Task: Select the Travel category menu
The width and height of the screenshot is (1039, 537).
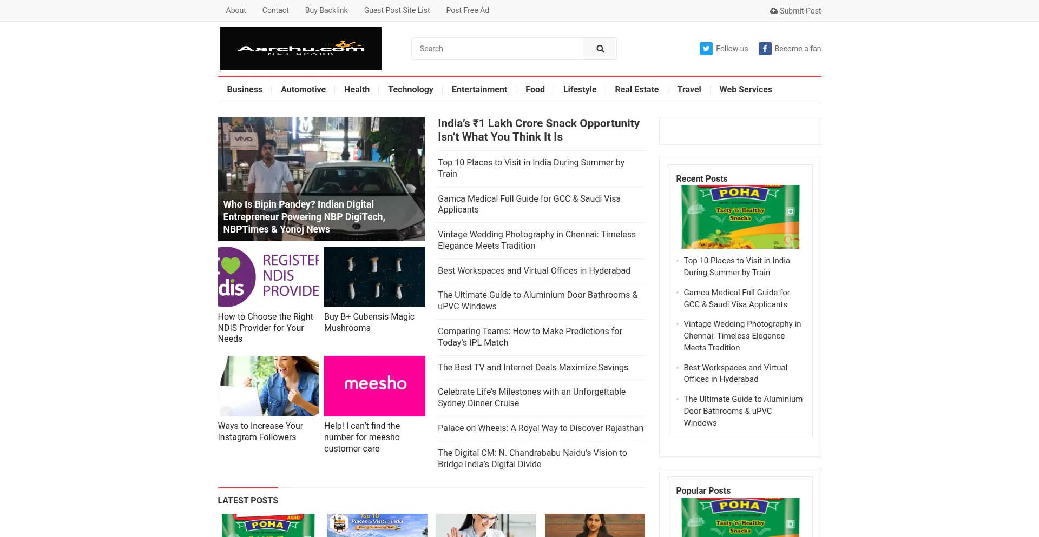Action: coord(689,90)
